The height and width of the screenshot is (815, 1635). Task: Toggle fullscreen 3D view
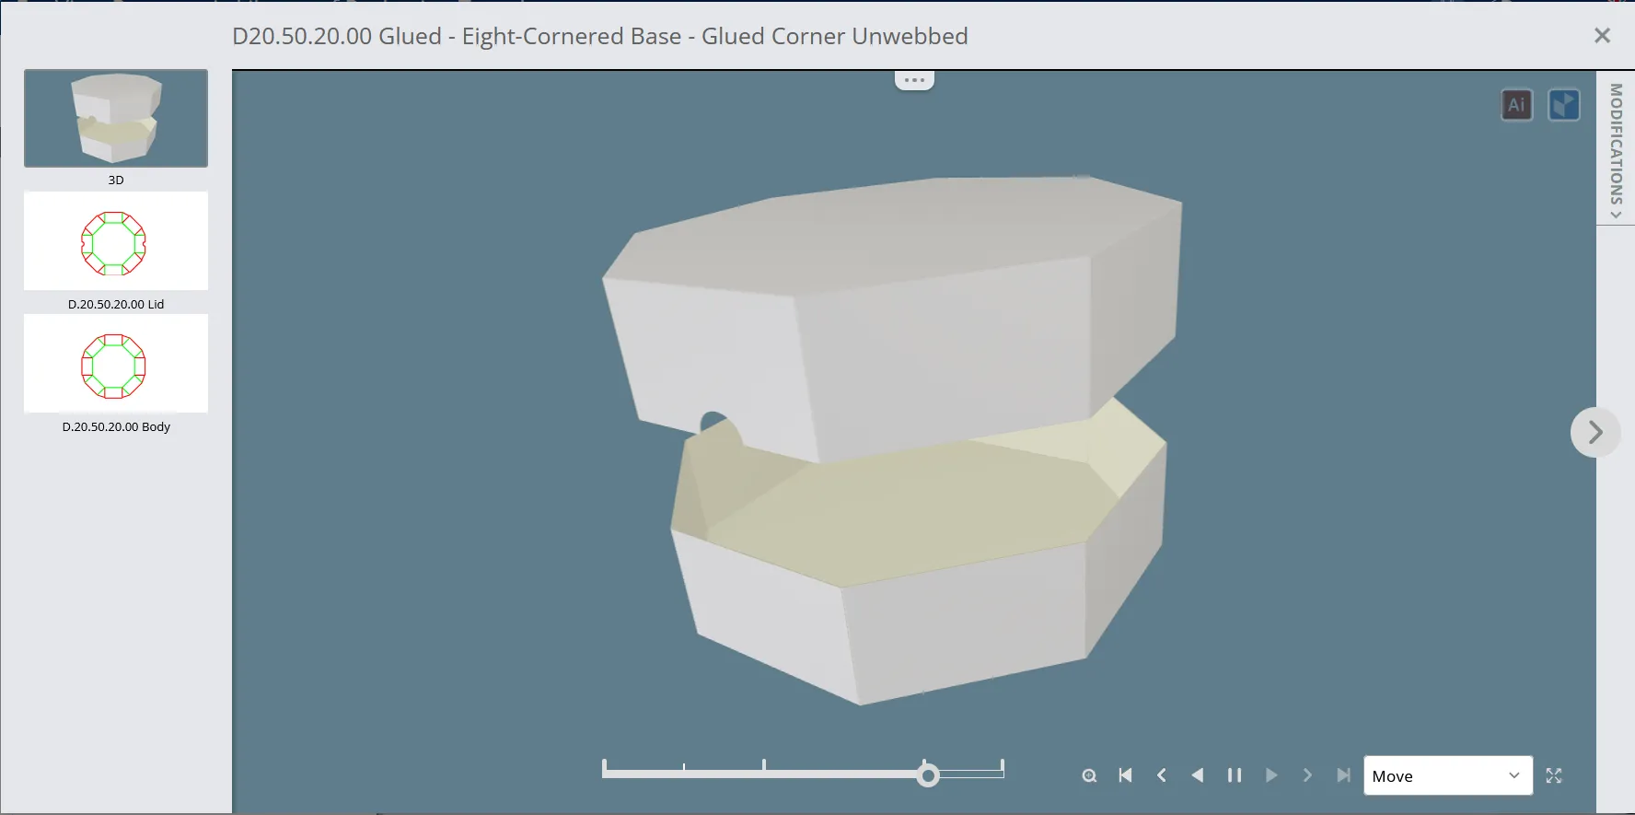coord(1554,775)
